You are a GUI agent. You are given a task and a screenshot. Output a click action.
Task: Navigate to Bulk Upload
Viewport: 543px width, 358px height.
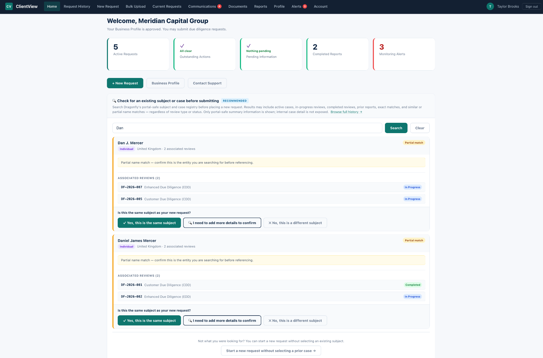[135, 6]
